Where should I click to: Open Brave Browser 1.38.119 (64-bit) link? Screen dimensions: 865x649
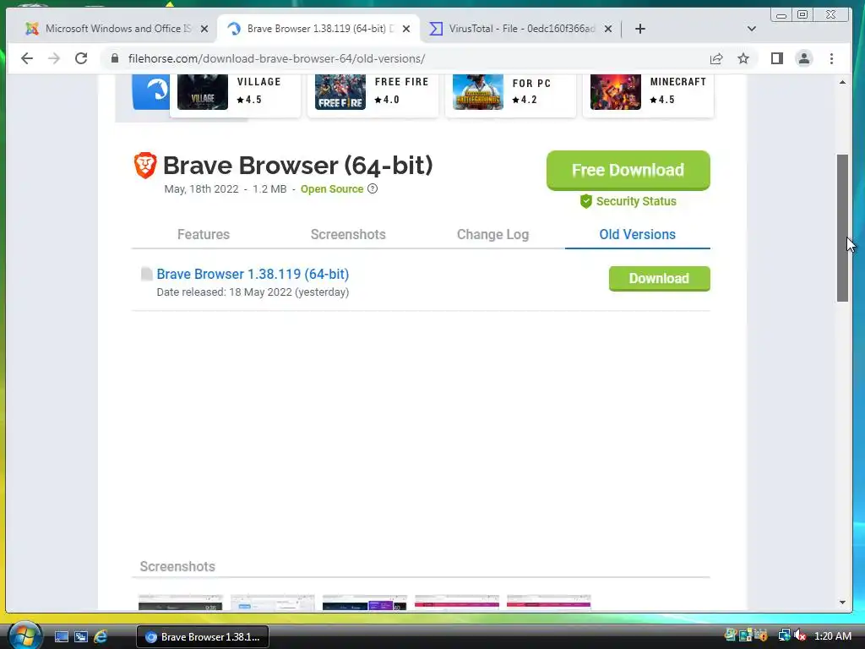[x=253, y=275]
